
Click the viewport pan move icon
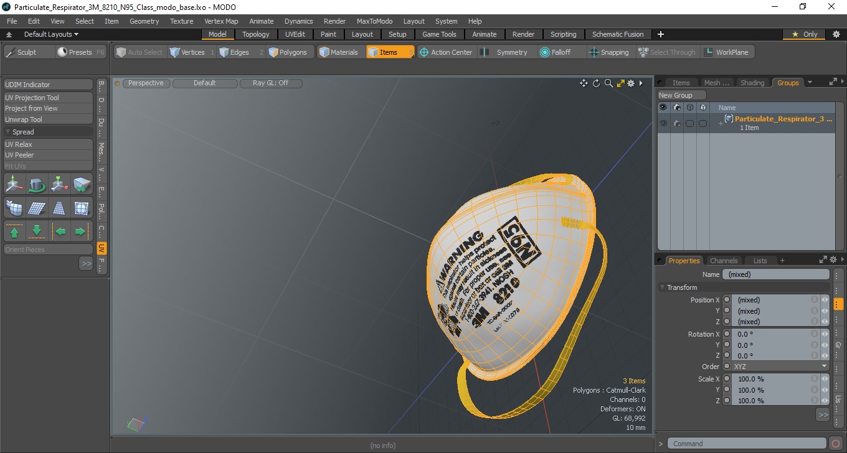pos(584,83)
